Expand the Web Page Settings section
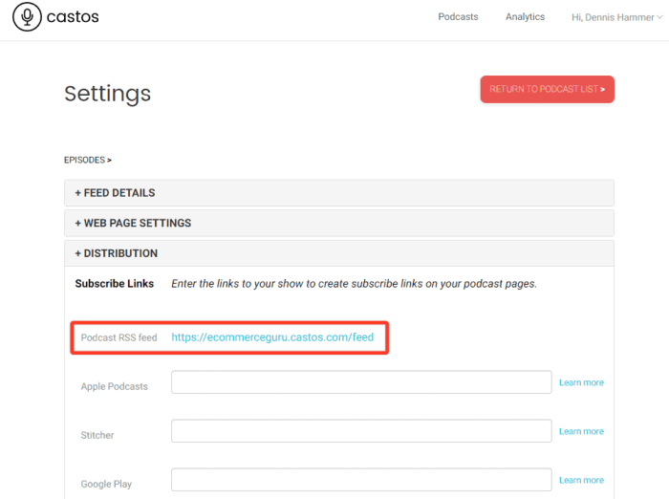 (338, 223)
